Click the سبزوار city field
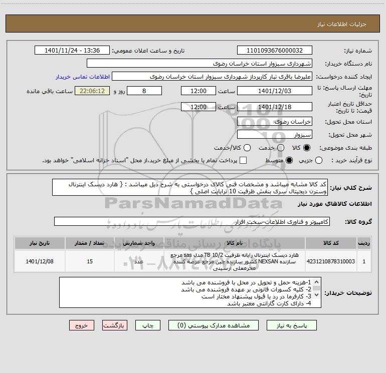This screenshot has height=373, width=386. click(x=275, y=134)
